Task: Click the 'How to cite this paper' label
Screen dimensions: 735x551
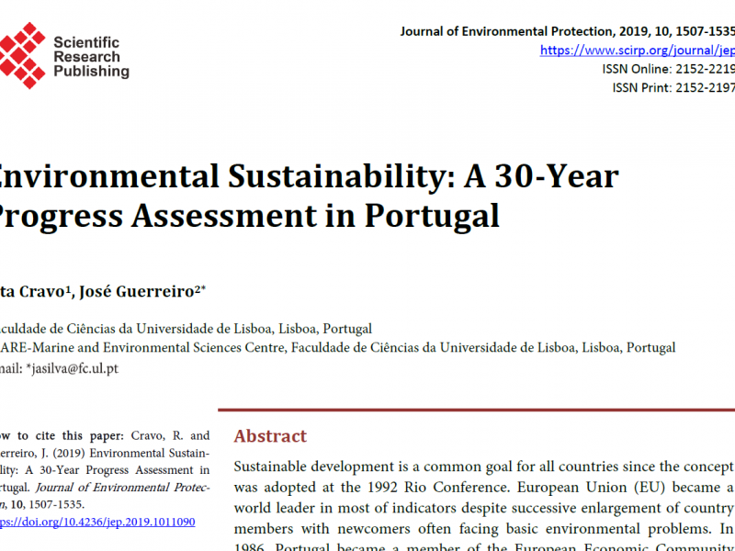Action: click(62, 435)
